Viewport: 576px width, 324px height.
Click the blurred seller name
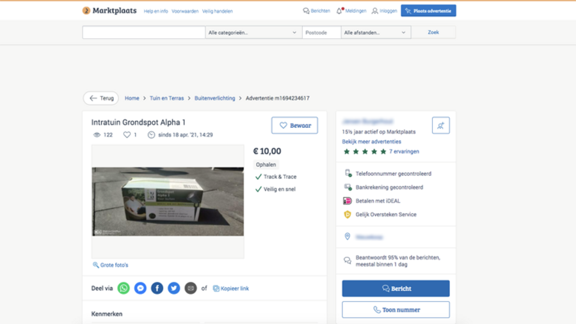coord(368,121)
